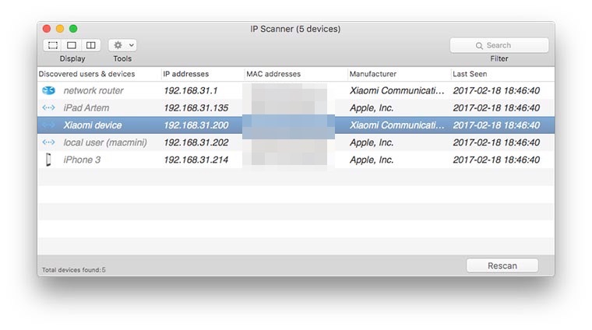Click the Xiaomi device row icon
This screenshot has width=592, height=330.
pyautogui.click(x=48, y=125)
